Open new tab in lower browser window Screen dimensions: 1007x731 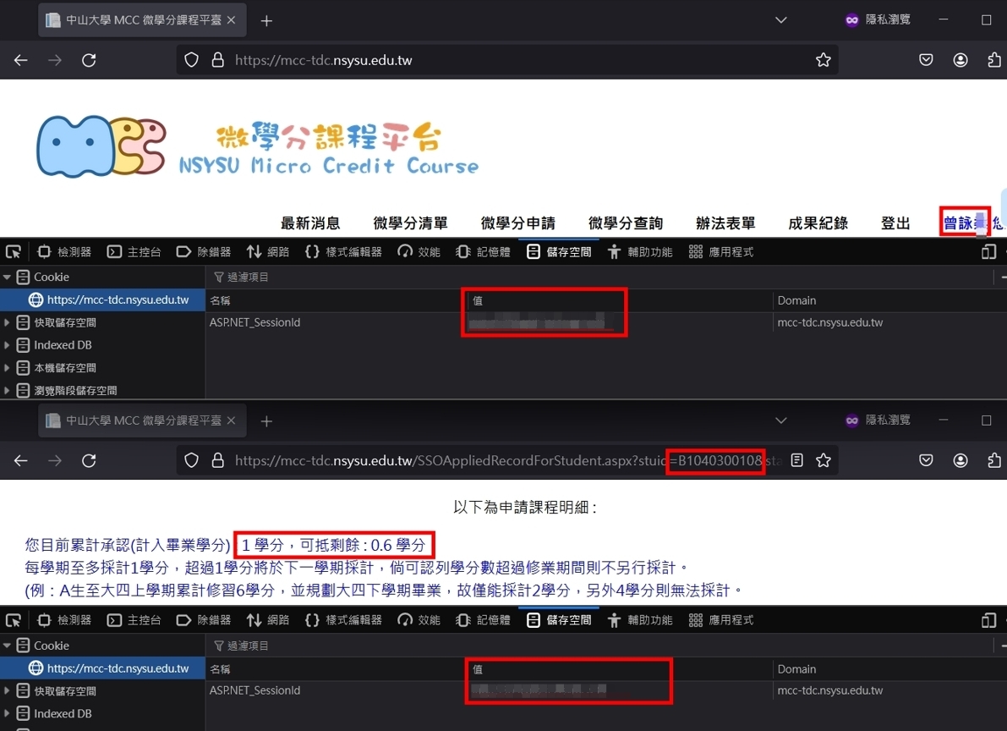tap(266, 421)
